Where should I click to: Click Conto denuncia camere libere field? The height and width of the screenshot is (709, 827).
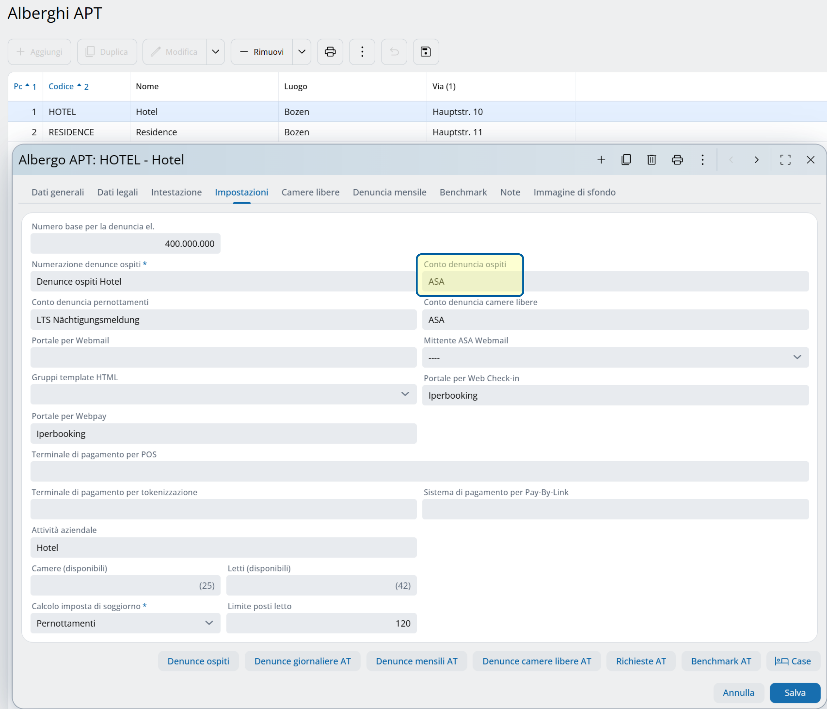click(615, 319)
